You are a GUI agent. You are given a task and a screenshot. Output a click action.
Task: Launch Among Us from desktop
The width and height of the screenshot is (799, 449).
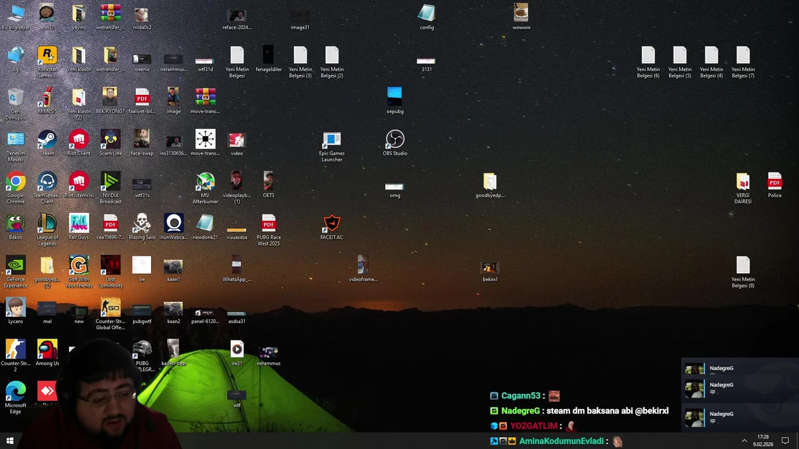click(x=47, y=353)
